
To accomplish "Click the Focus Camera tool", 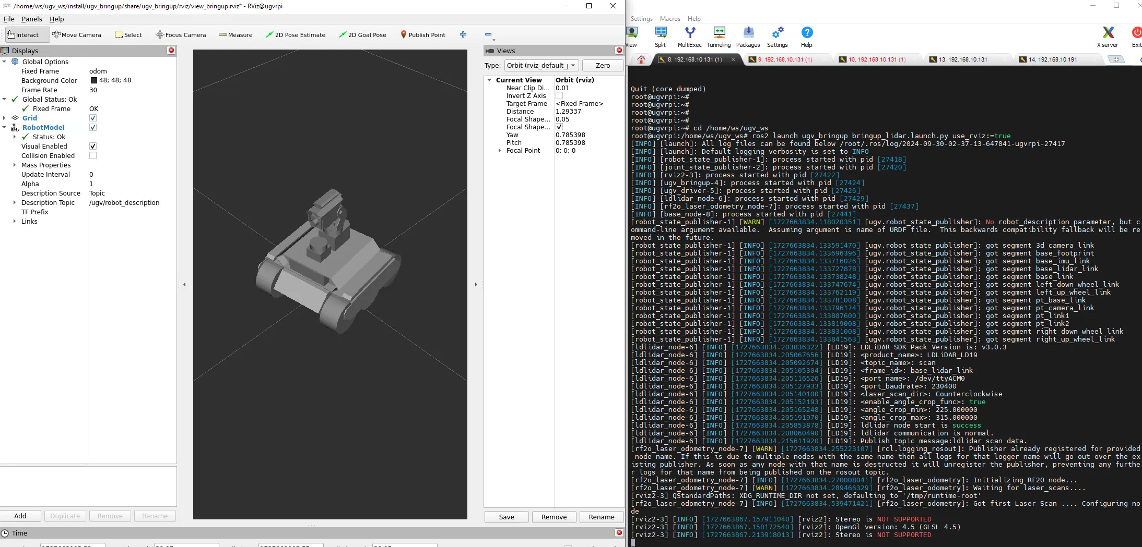I will click(181, 35).
